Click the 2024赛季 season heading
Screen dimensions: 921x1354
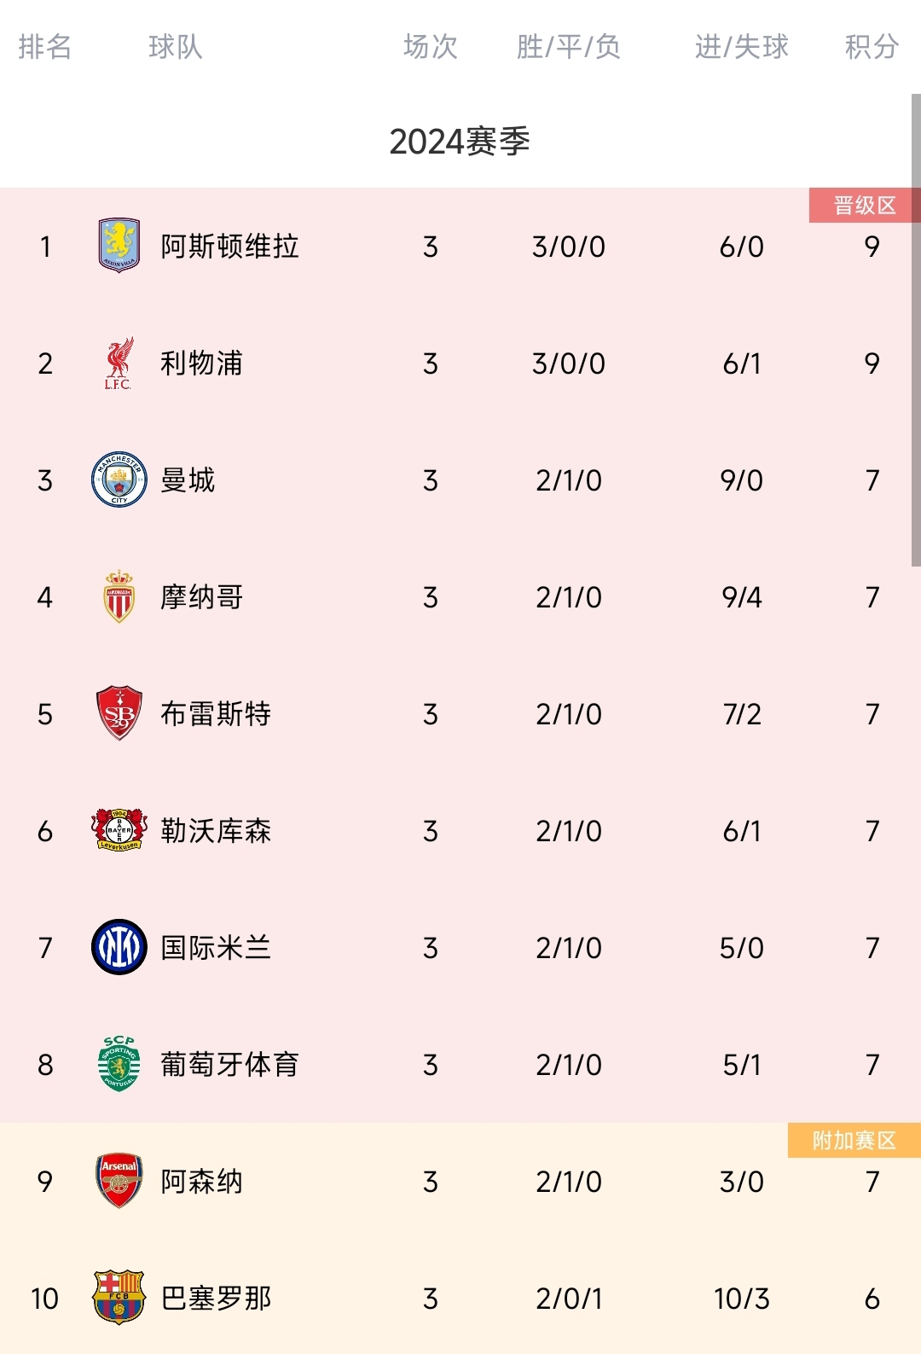[x=460, y=142]
